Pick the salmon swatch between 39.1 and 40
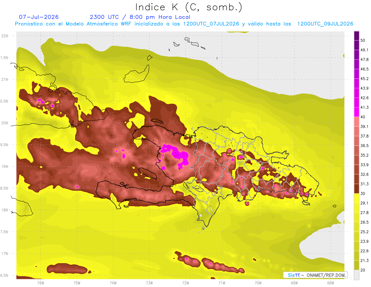 (x=357, y=122)
